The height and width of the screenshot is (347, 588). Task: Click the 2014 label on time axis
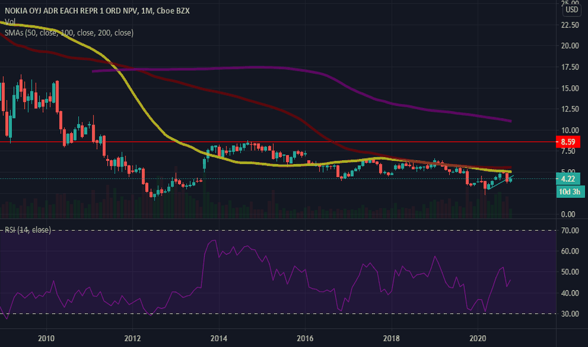coord(219,338)
